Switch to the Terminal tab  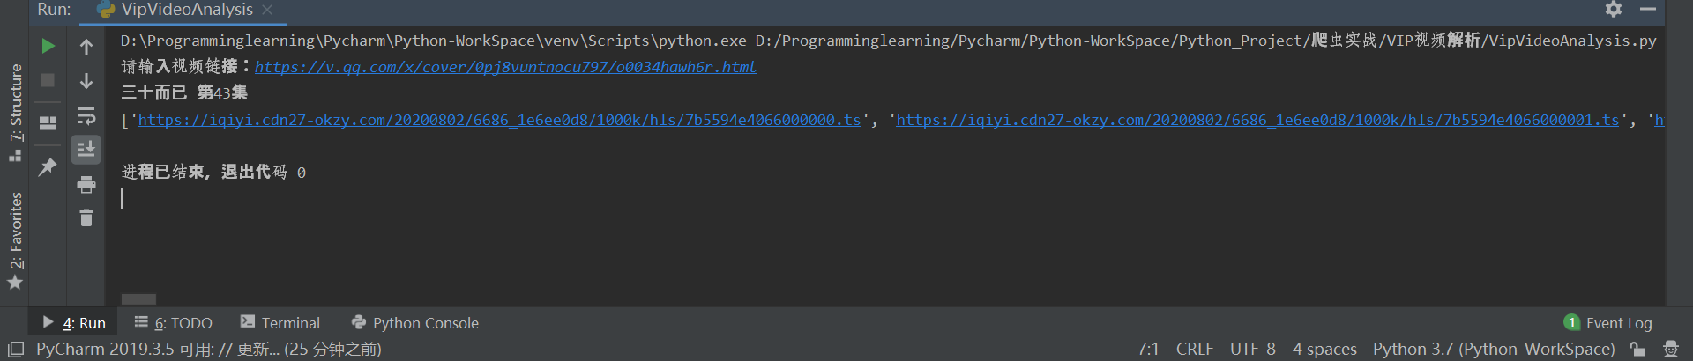pyautogui.click(x=280, y=323)
